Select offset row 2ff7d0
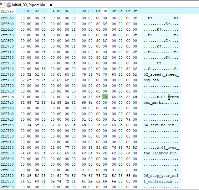 (7, 119)
